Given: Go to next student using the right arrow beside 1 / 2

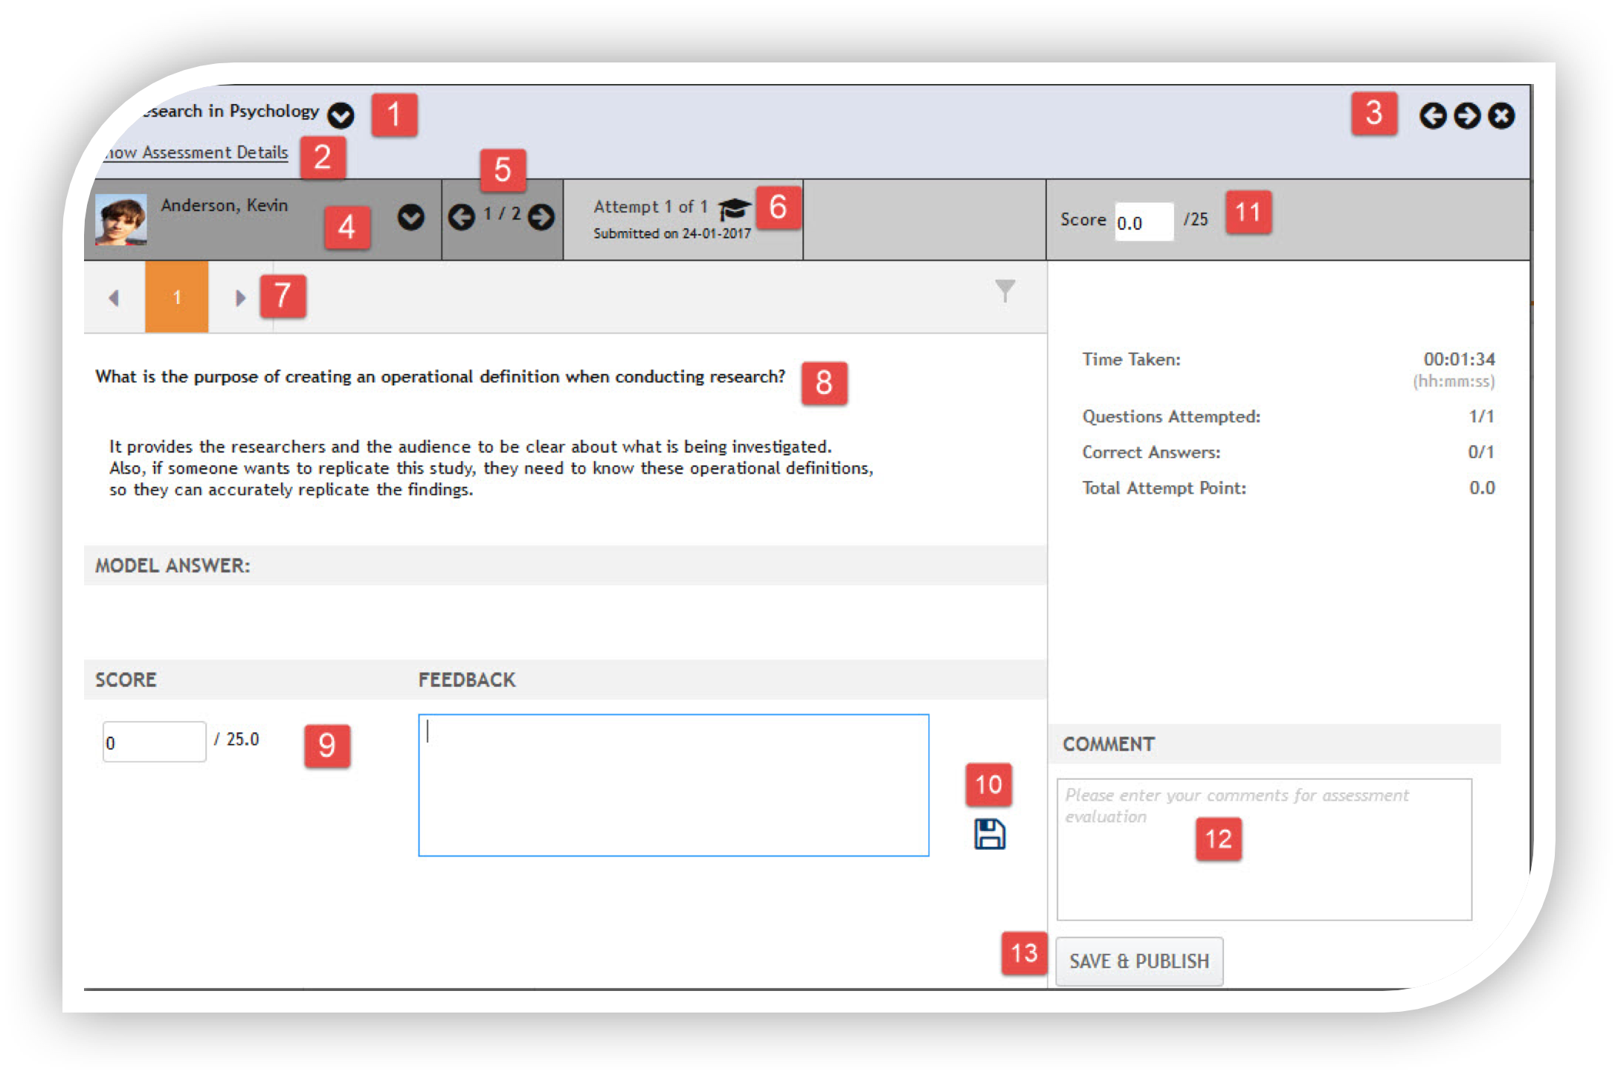Looking at the screenshot, I should coord(541,217).
